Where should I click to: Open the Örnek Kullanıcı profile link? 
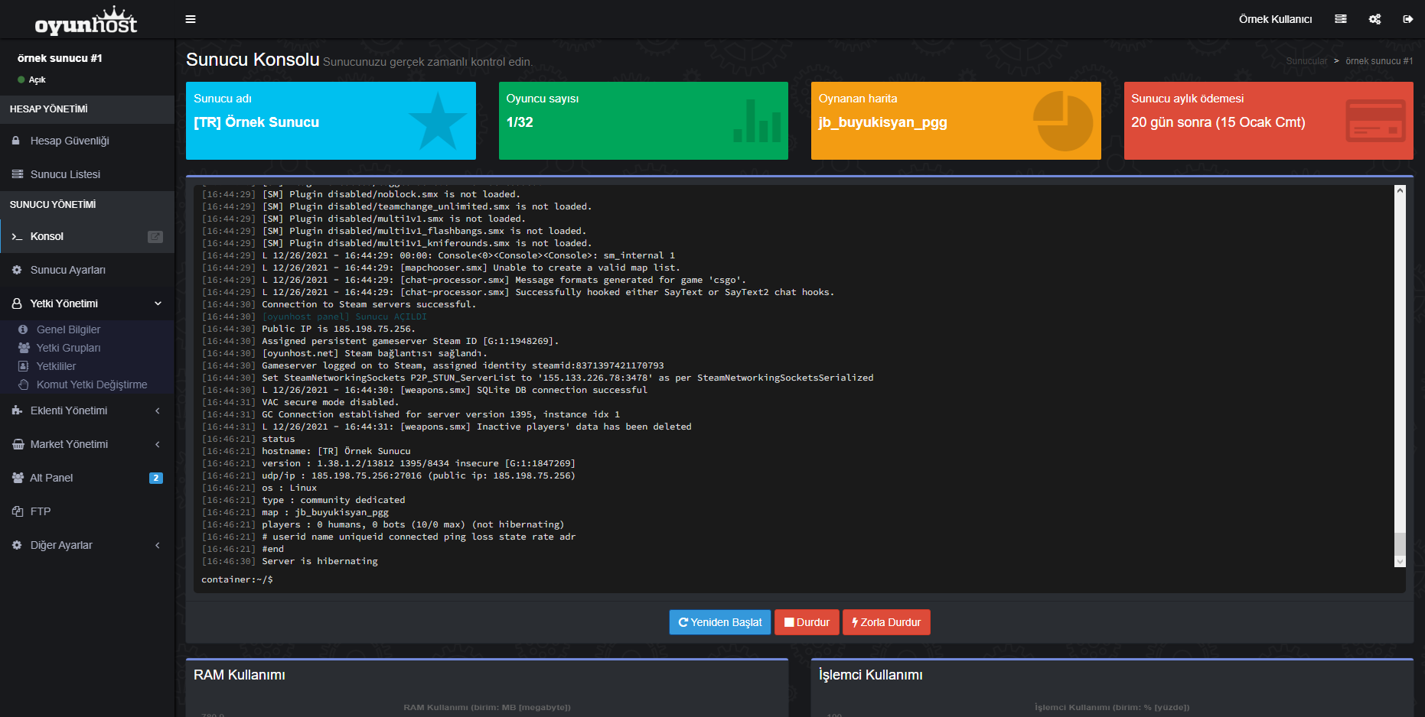pyautogui.click(x=1275, y=19)
